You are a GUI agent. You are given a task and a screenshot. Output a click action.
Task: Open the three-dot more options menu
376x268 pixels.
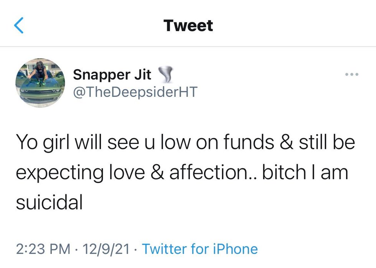click(x=351, y=74)
